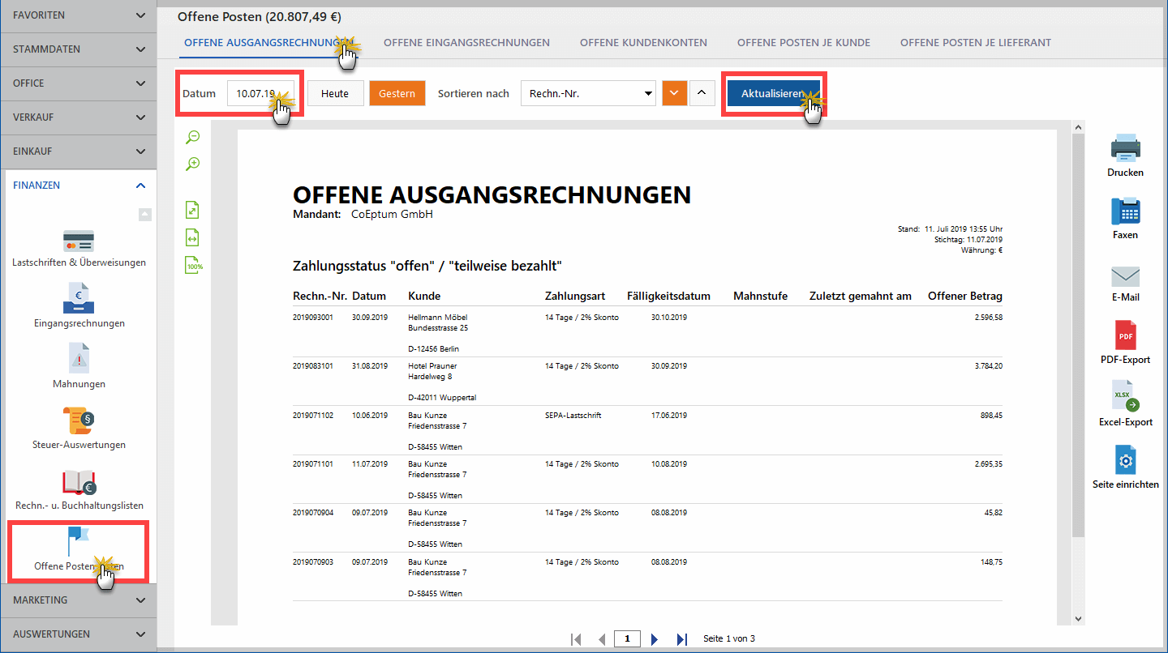Switch to Offene Posten je Kunde tab
Image resolution: width=1168 pixels, height=653 pixels.
click(804, 42)
